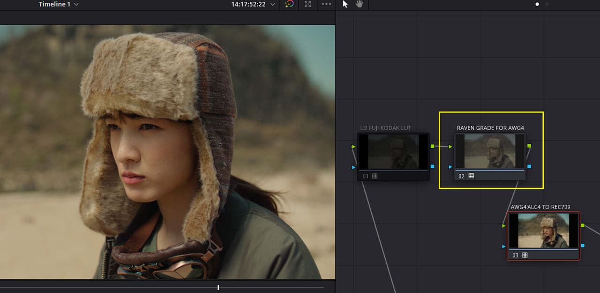
Task: Select the AWG4 ALC4 TO REC709 node
Action: 544,236
